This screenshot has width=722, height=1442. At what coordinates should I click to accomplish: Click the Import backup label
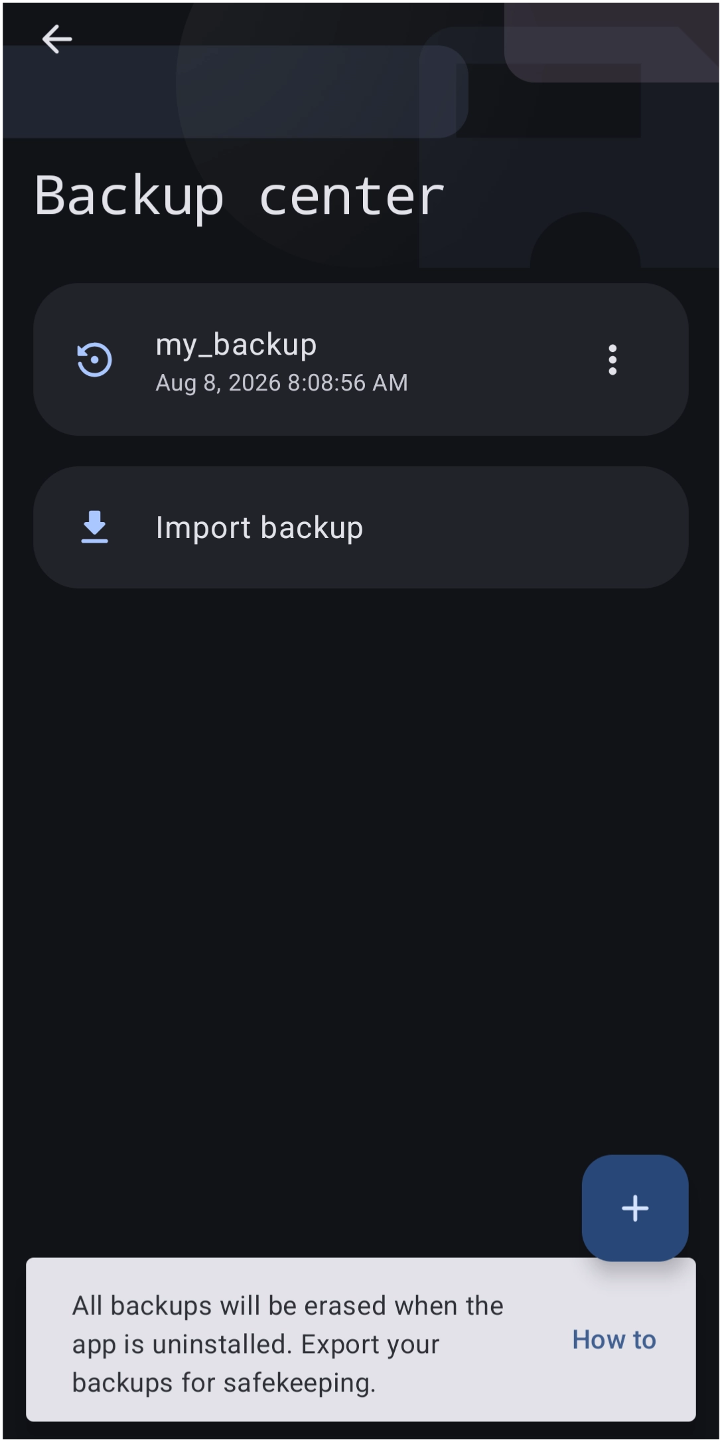click(259, 527)
